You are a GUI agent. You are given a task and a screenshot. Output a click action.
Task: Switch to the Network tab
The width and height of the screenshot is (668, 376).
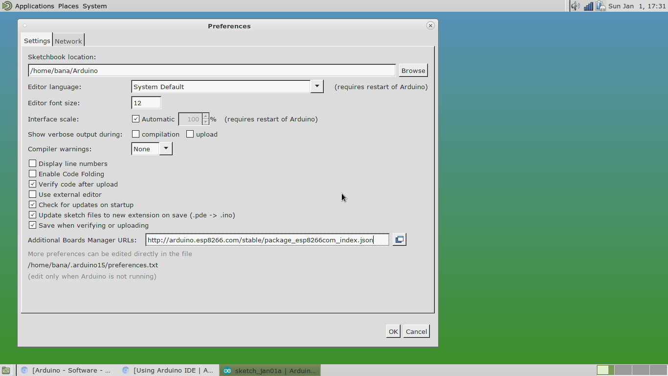[x=68, y=41]
